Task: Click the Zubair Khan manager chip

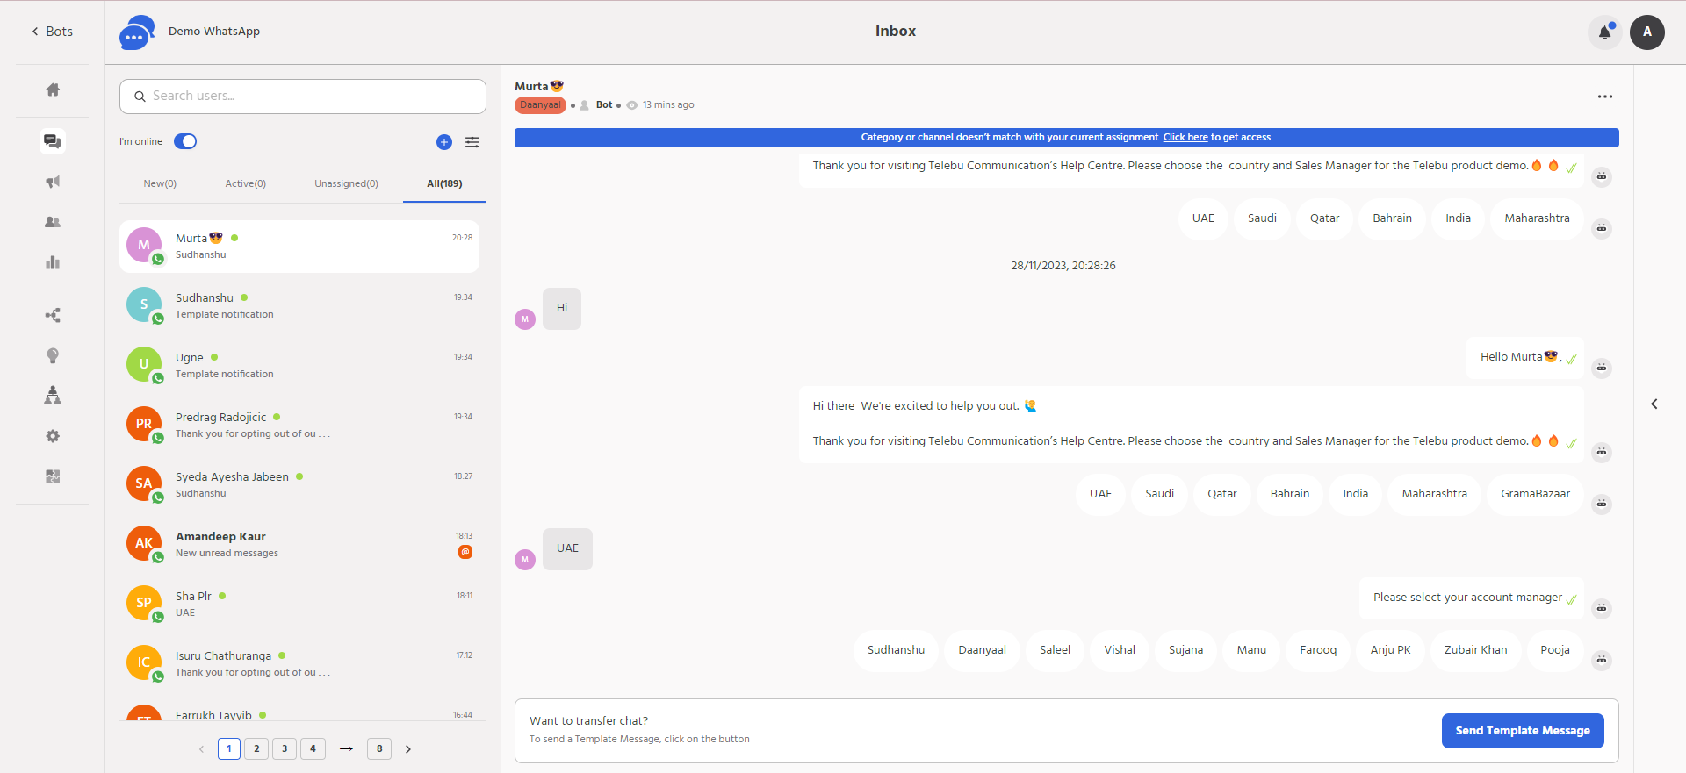Action: click(1475, 650)
